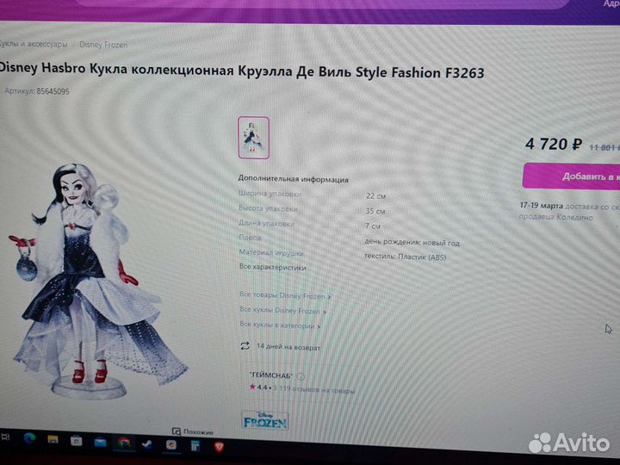The image size is (620, 465).
Task: Click the Дополнительная информация heading
Action: (293, 179)
